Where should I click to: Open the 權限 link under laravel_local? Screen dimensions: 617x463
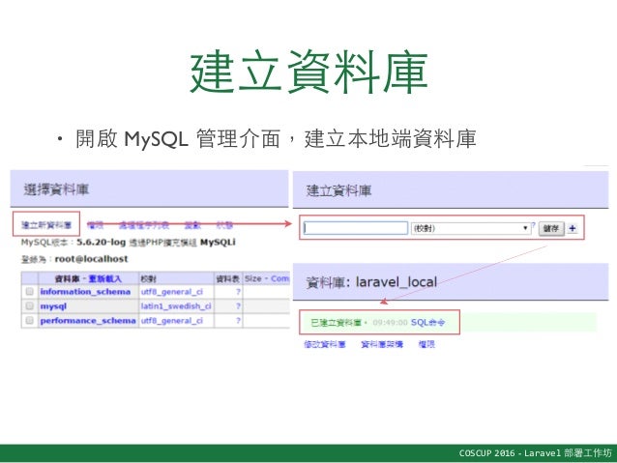(426, 344)
